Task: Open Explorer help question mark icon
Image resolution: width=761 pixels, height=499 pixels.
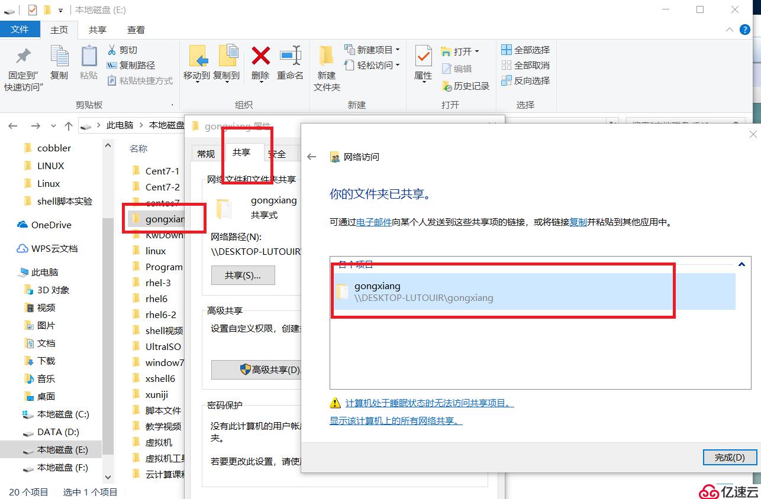Action: point(746,30)
